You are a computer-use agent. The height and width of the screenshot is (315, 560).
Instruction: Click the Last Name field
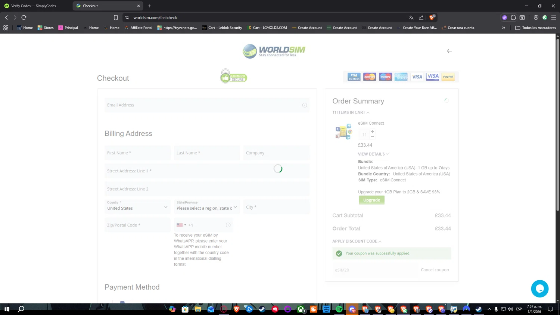pyautogui.click(x=207, y=153)
